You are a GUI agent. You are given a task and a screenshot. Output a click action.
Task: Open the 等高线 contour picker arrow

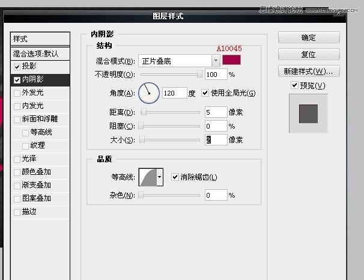pos(160,177)
